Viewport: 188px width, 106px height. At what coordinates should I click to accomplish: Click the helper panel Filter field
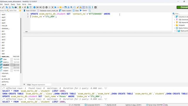(181, 14)
